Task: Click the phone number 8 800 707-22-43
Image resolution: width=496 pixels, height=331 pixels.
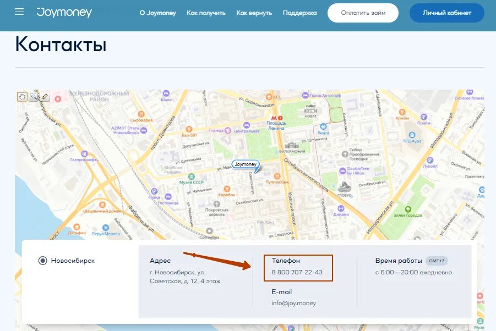Action: click(297, 272)
